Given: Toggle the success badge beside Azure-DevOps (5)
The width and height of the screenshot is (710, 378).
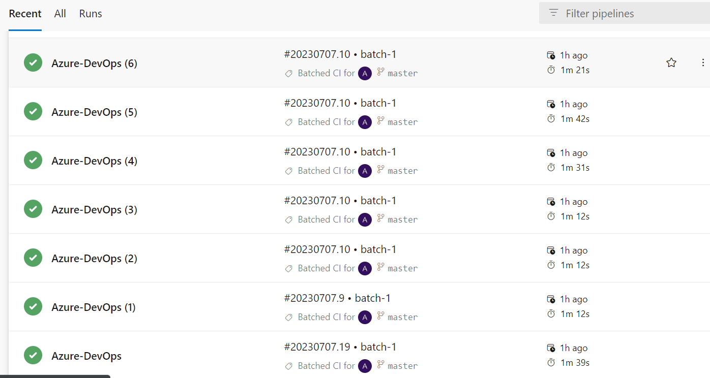Looking at the screenshot, I should tap(33, 111).
